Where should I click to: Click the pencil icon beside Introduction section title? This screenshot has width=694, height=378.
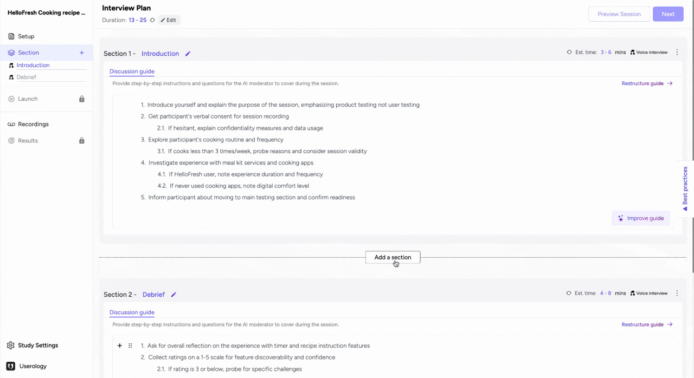click(x=188, y=54)
